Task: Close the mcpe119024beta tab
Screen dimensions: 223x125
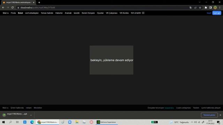Action: tap(33, 2)
